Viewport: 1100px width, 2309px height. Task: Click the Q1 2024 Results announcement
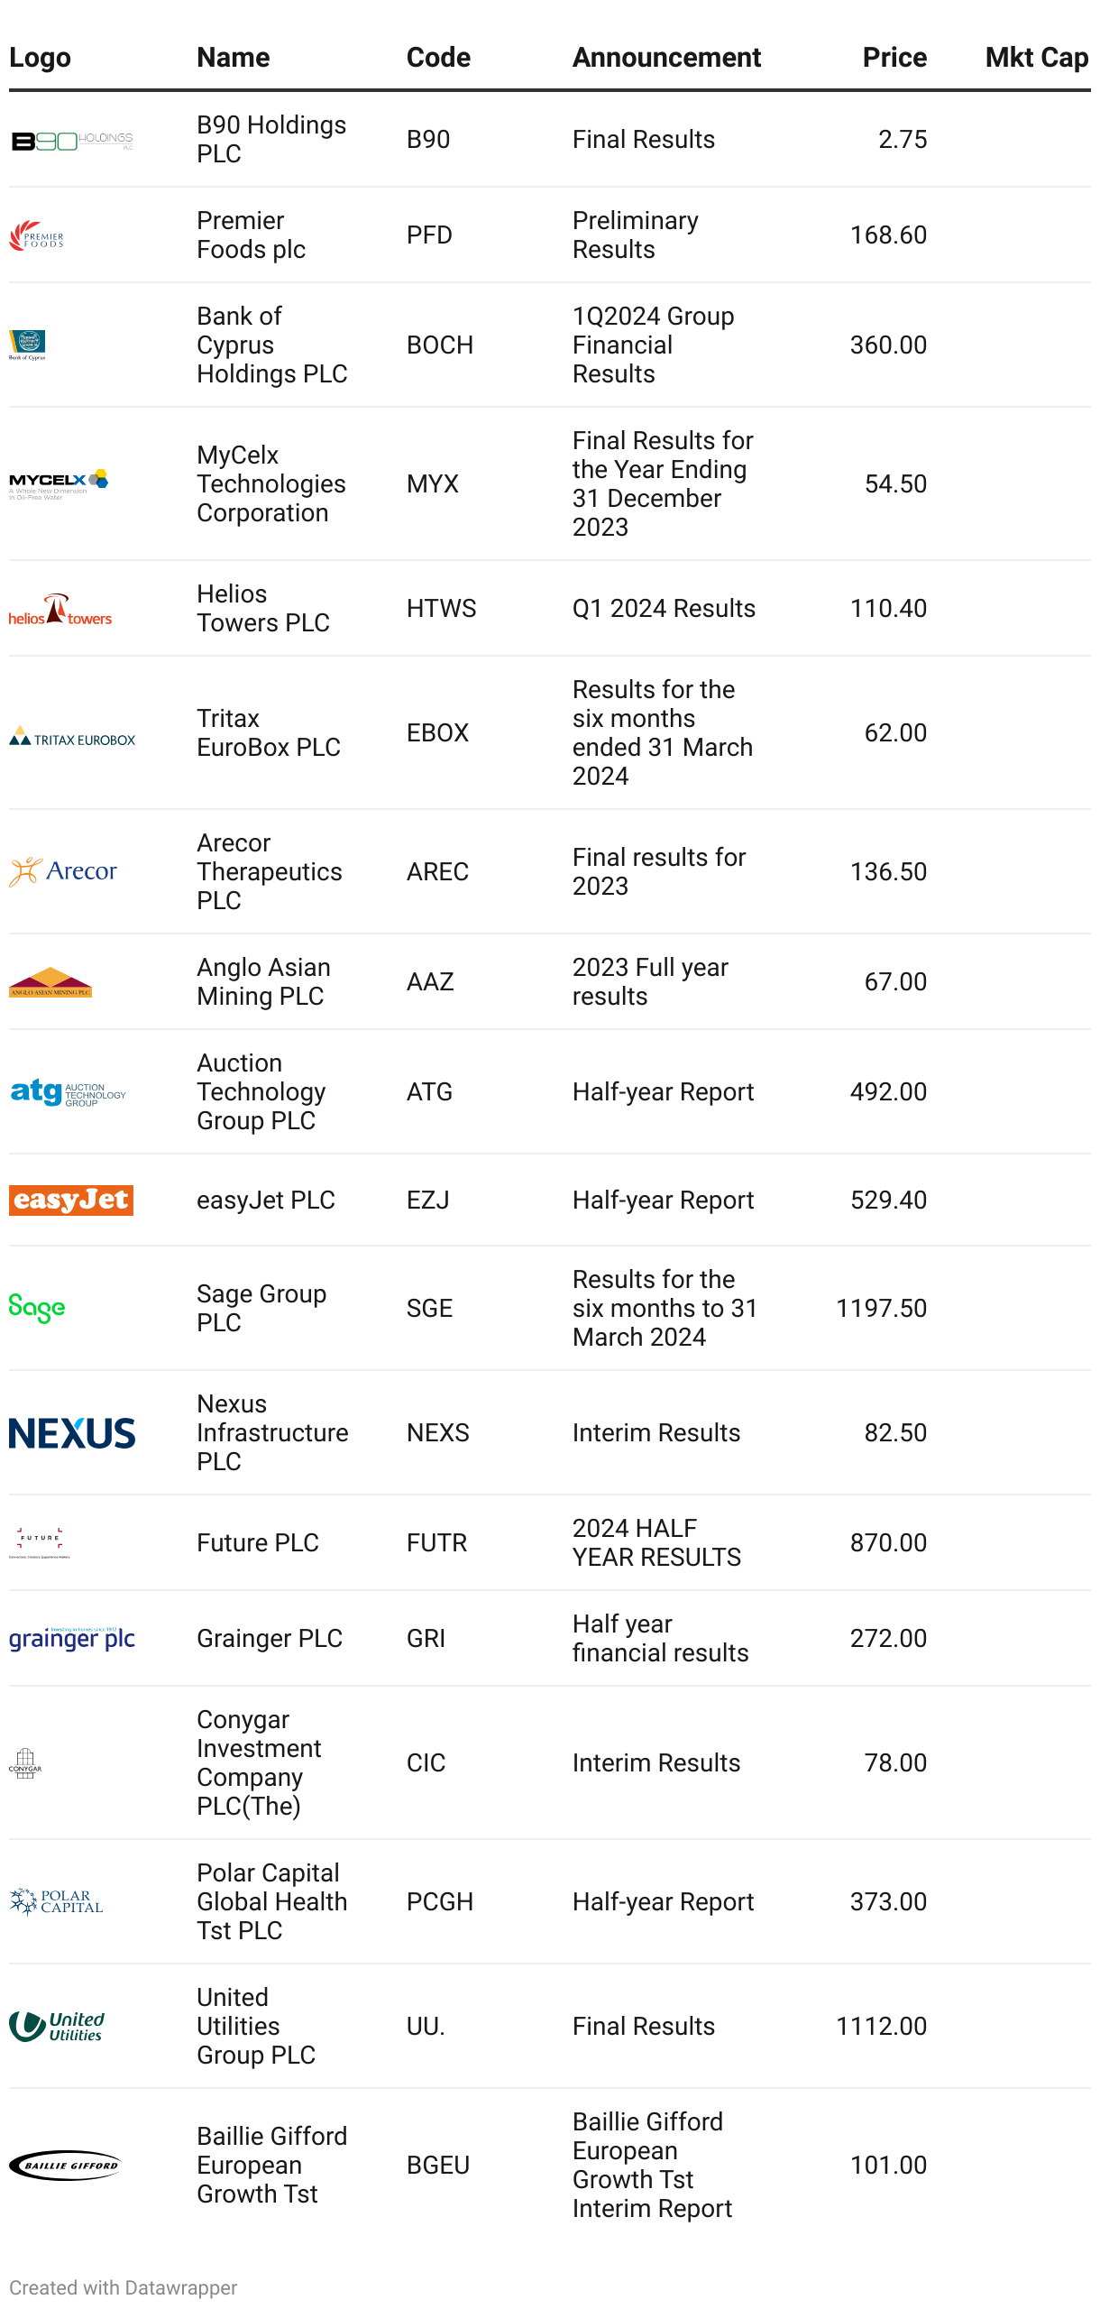(x=664, y=609)
